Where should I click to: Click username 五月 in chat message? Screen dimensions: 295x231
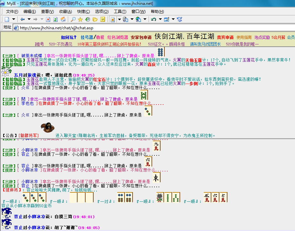tap(18, 75)
